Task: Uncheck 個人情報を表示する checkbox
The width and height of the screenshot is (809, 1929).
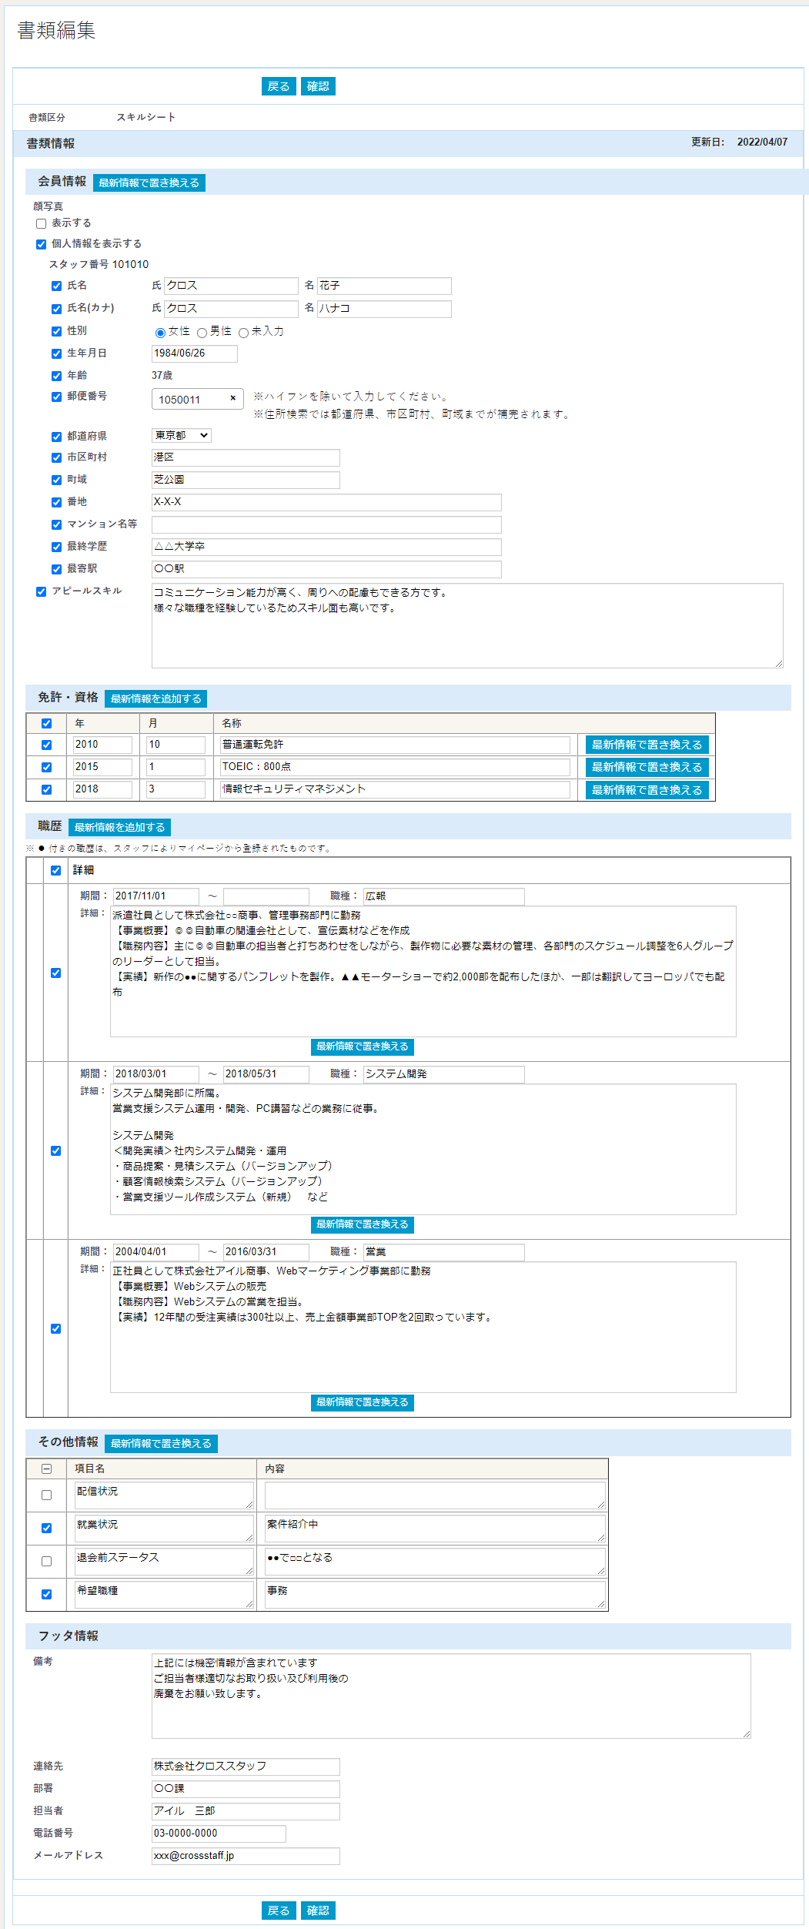Action: point(42,244)
